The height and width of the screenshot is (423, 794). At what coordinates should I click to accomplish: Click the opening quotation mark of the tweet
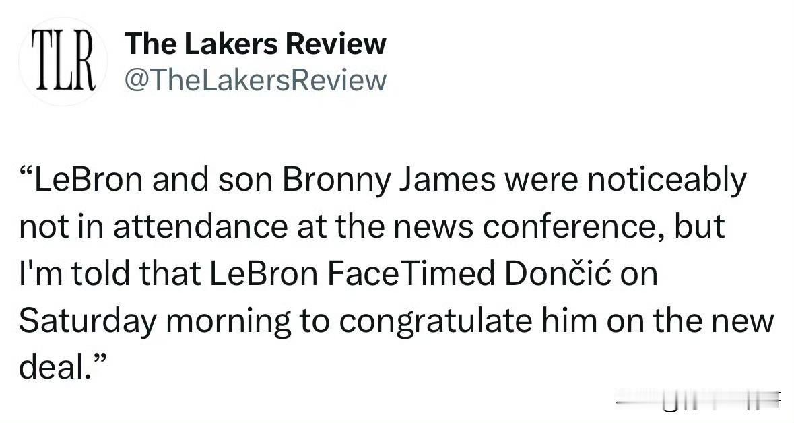(26, 172)
